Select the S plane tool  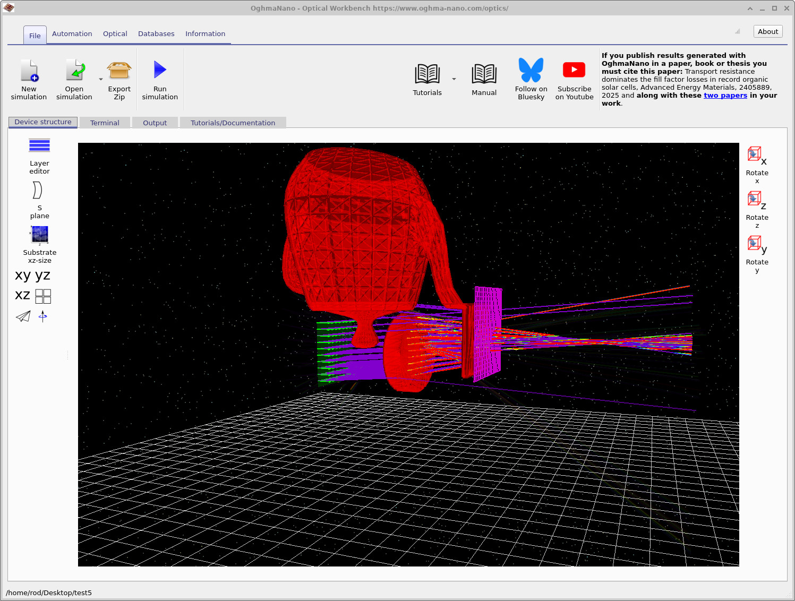(x=38, y=191)
